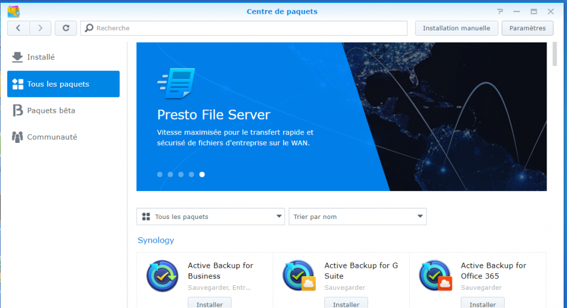
Task: Open Paquets bêta section
Action: (64, 111)
